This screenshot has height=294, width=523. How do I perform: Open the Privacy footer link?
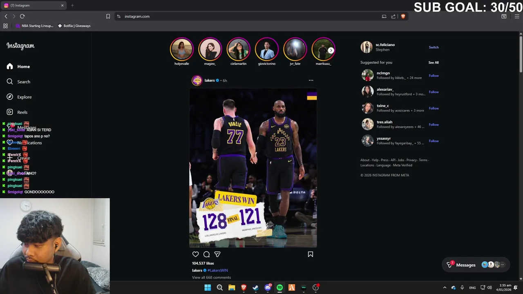pos(411,160)
